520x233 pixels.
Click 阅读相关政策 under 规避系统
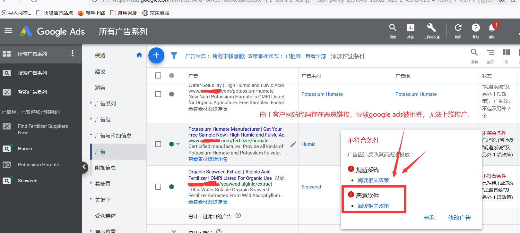pos(373,180)
